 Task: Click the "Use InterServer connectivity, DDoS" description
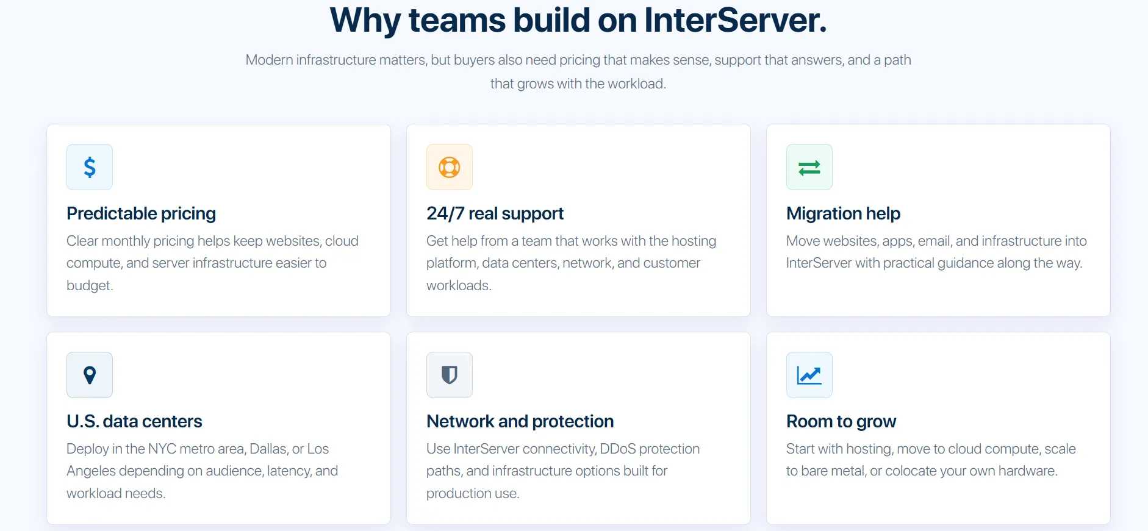[x=563, y=471]
